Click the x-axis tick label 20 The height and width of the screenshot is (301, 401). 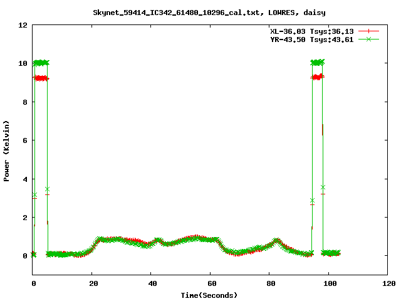tap(93, 283)
